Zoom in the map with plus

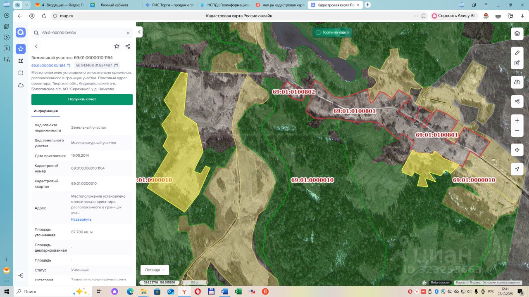point(517,120)
